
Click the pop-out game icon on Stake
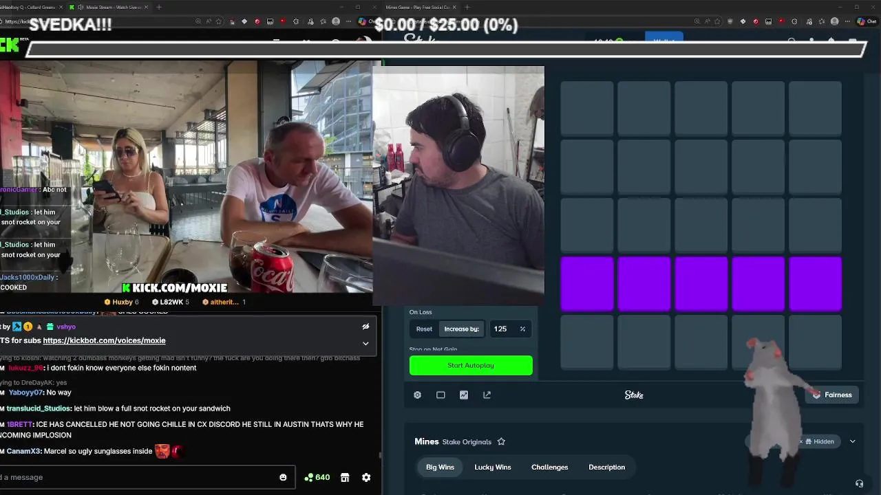(487, 395)
